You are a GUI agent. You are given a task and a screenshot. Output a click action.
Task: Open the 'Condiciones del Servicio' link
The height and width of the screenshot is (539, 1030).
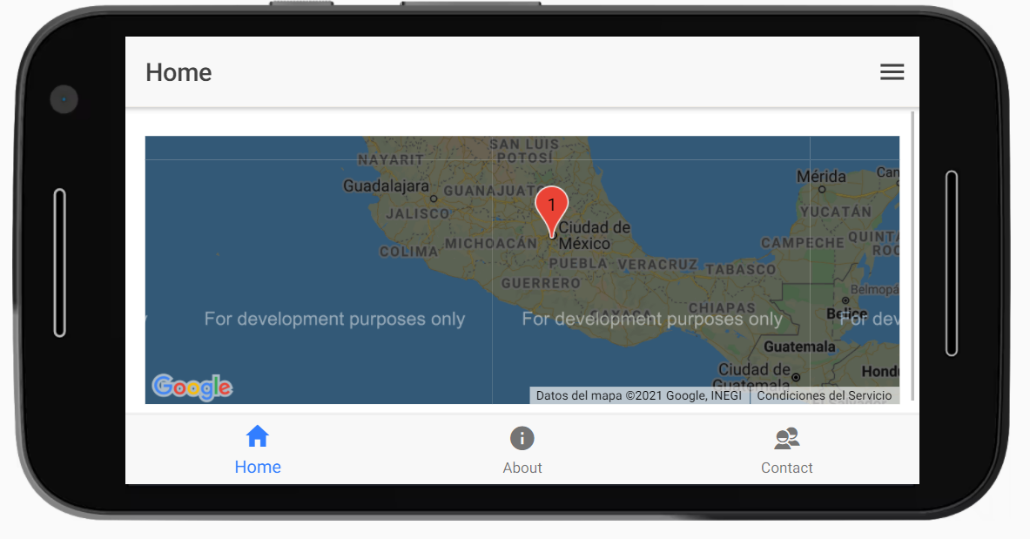pos(824,395)
